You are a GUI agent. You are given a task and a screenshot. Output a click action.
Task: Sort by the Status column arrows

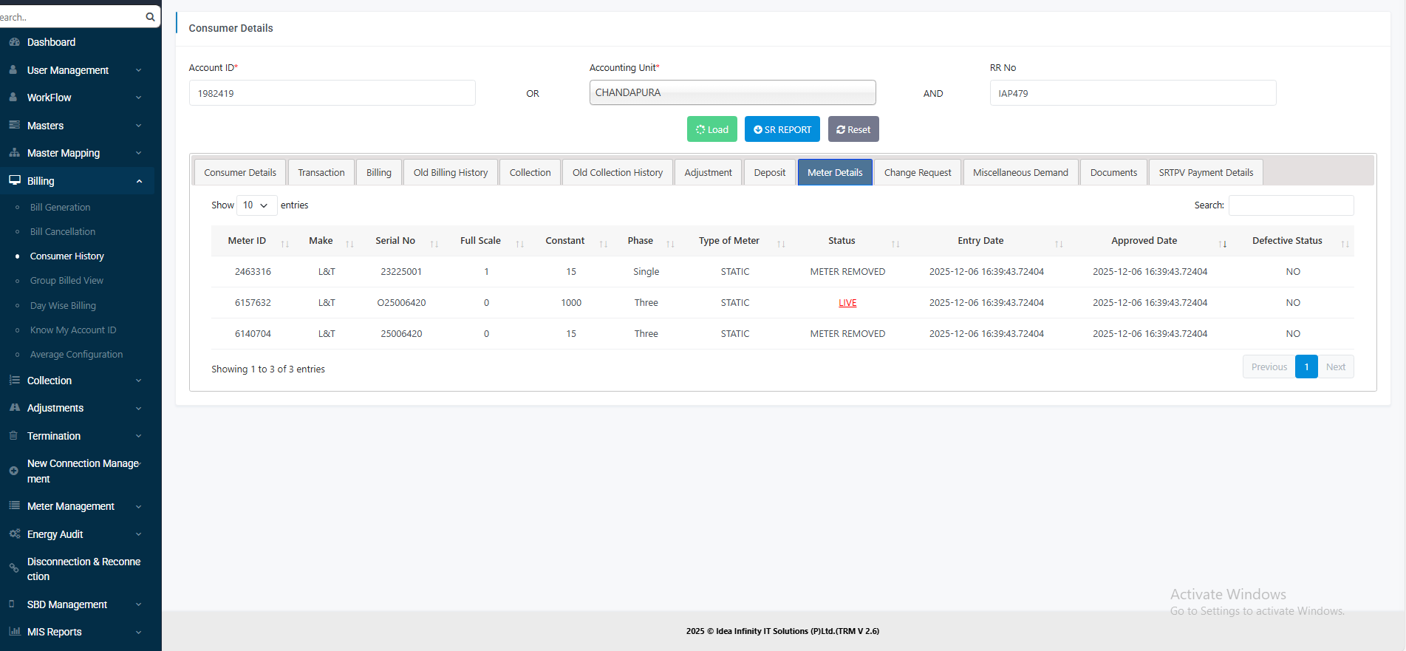[x=895, y=243]
